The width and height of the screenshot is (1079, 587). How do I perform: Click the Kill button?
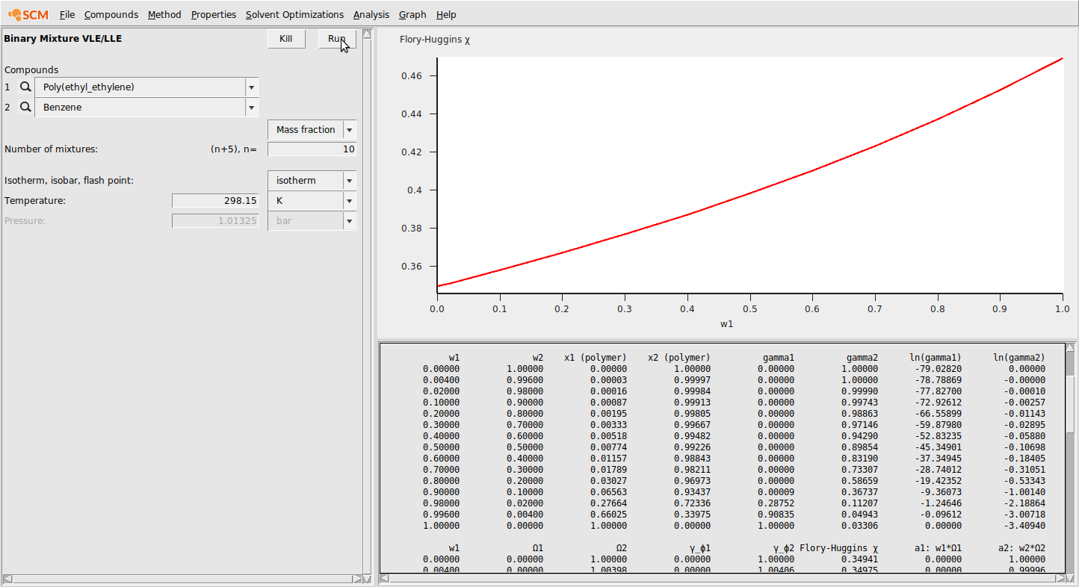(286, 39)
